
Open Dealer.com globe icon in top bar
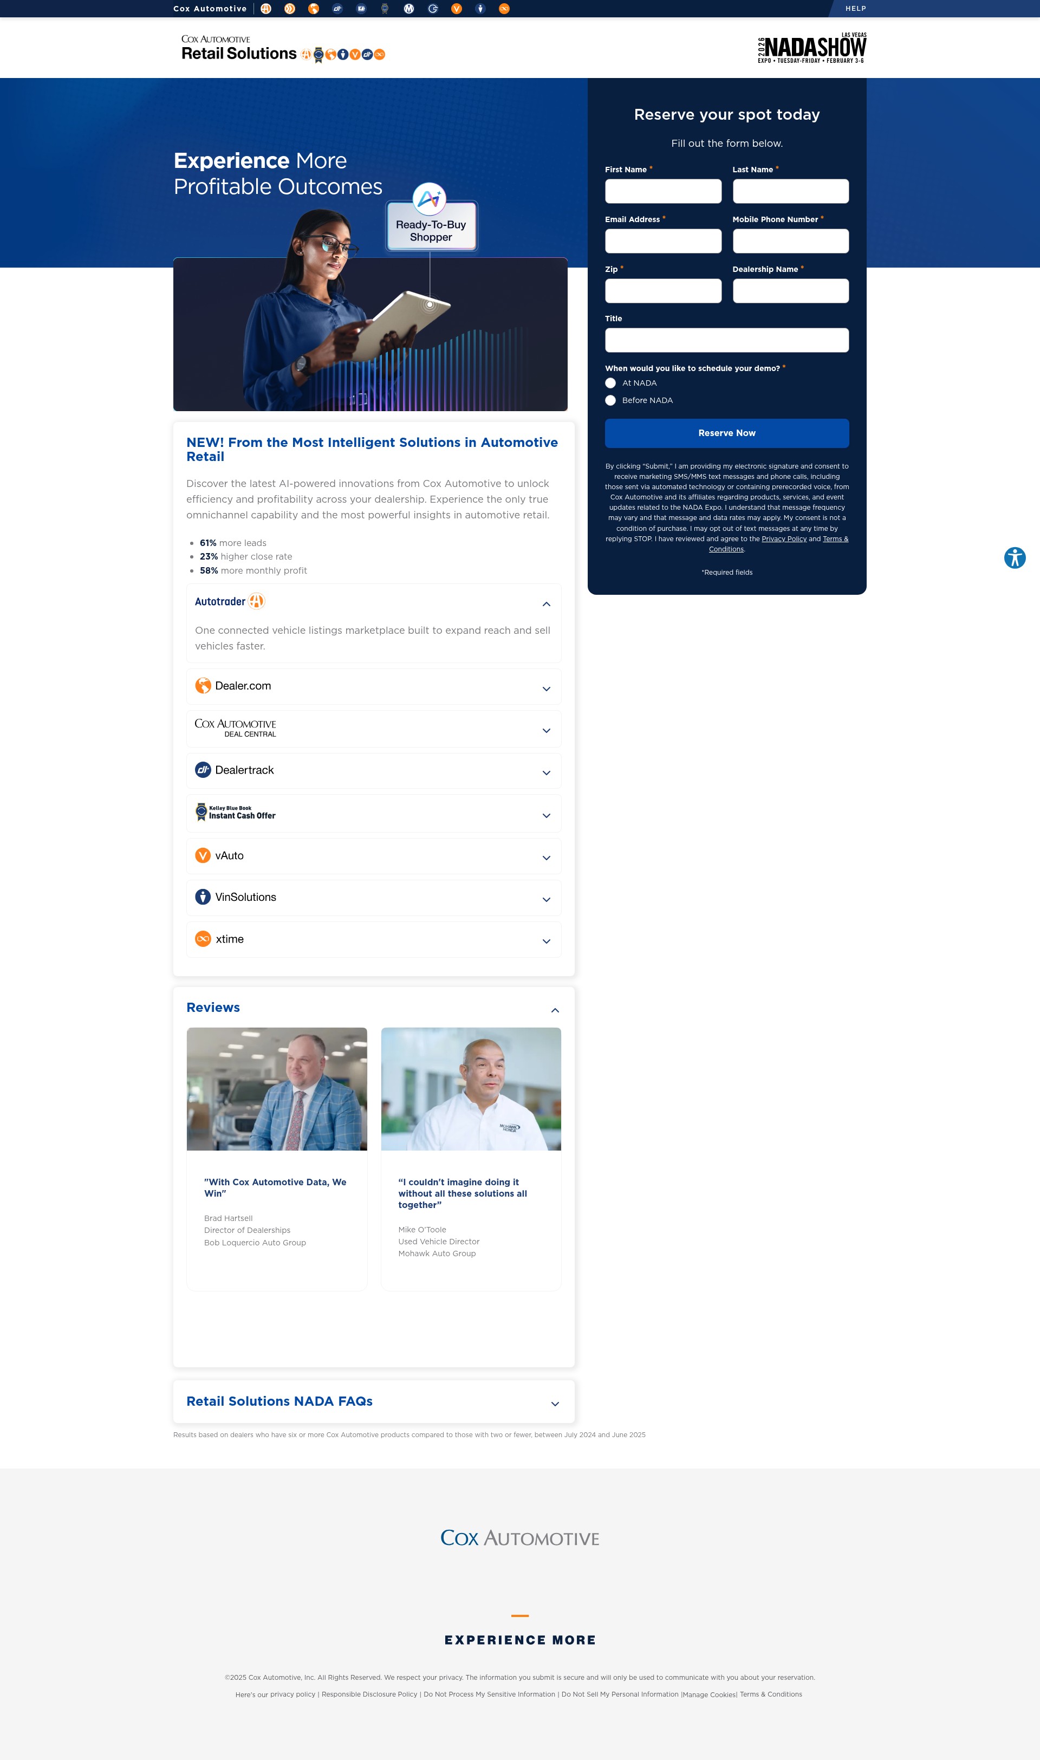pyautogui.click(x=313, y=9)
